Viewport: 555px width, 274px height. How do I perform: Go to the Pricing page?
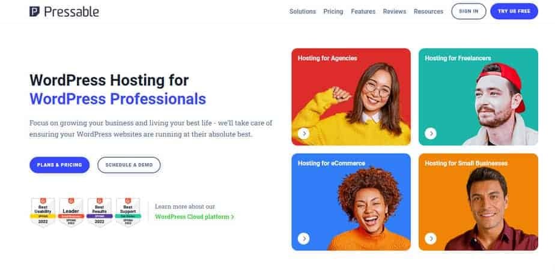[x=333, y=11]
